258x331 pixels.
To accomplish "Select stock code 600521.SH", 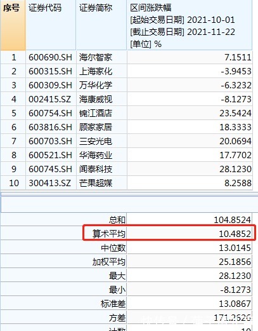I will point(51,155).
